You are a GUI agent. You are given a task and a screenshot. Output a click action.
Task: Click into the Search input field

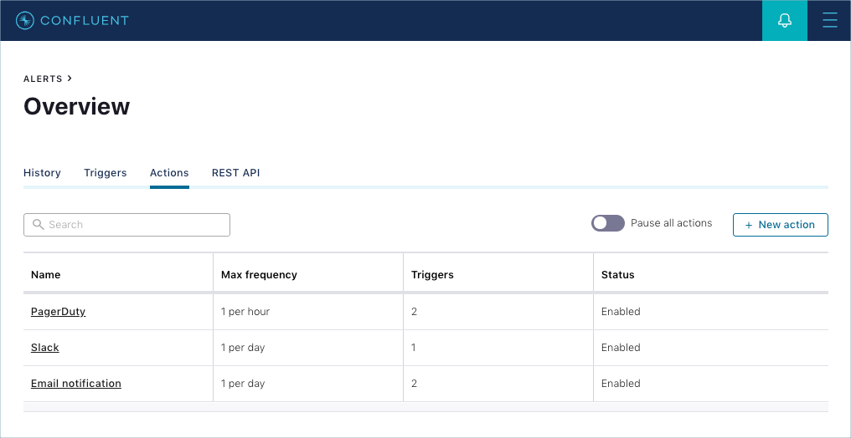(126, 225)
